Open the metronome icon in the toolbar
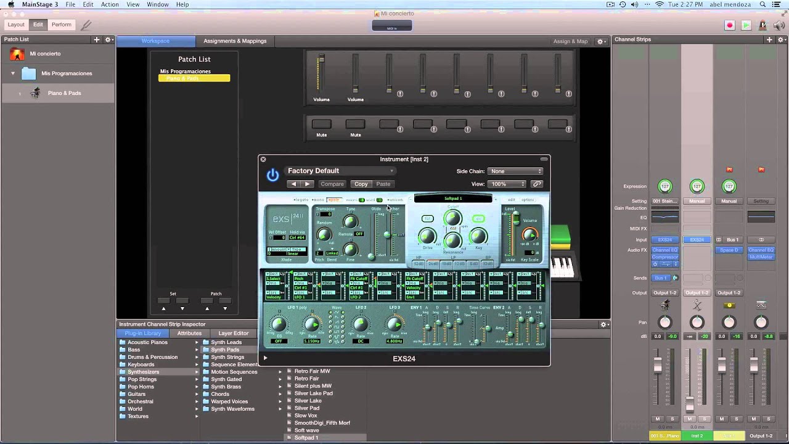789x444 pixels. click(x=763, y=25)
